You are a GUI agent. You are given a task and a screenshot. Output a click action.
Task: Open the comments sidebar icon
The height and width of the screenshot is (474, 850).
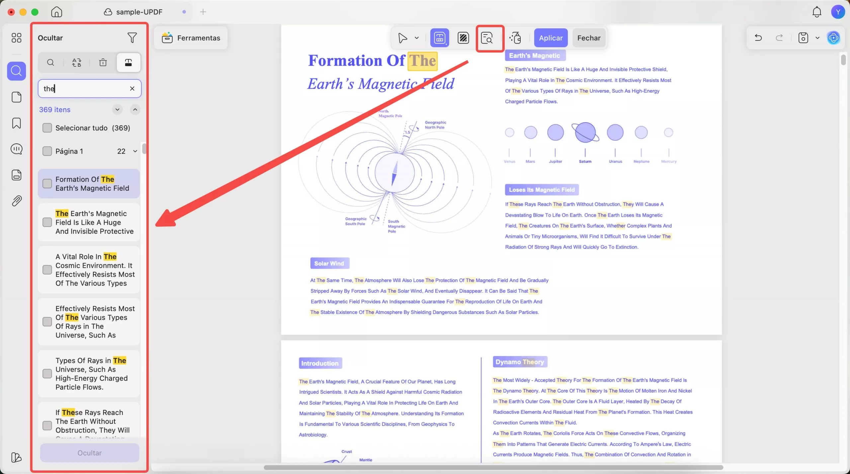click(x=16, y=149)
